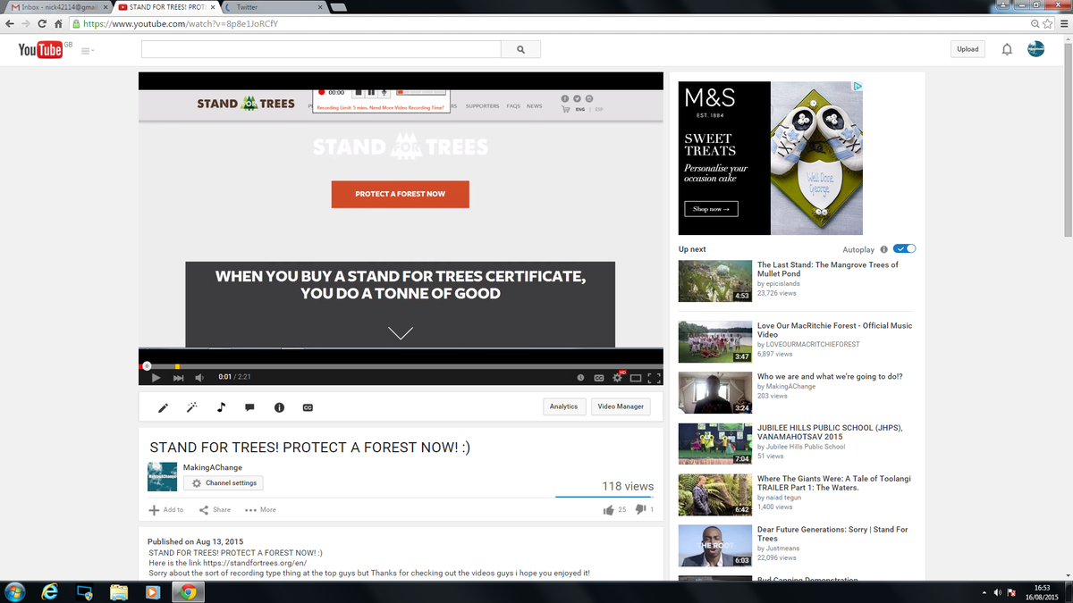Open Windows Start menu

coord(15,591)
